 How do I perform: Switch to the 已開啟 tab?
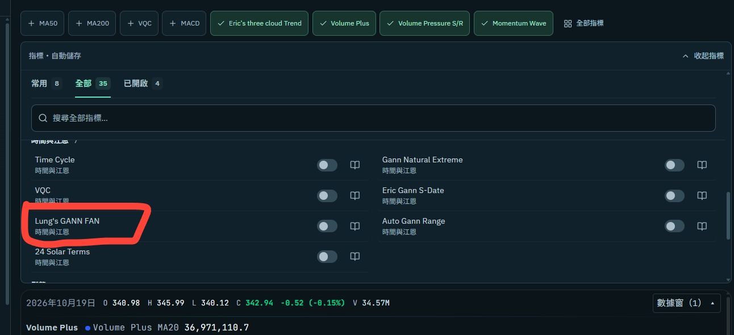pos(143,83)
